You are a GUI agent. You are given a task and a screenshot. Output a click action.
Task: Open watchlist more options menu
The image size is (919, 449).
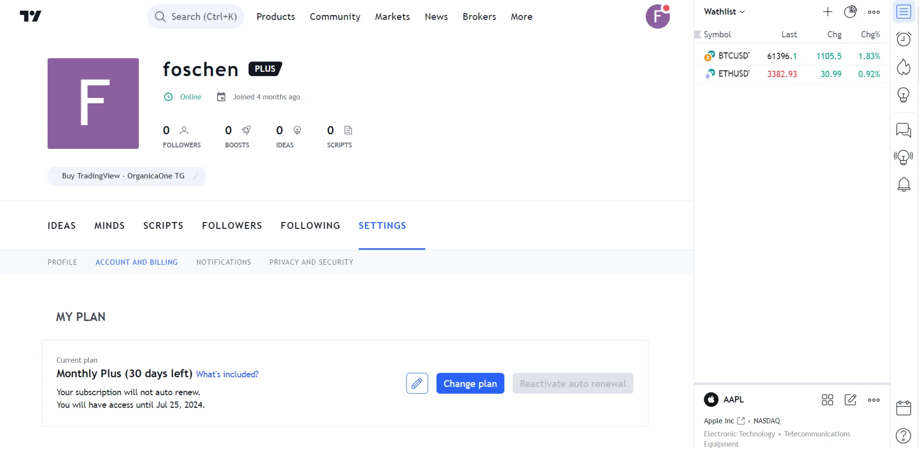point(874,12)
